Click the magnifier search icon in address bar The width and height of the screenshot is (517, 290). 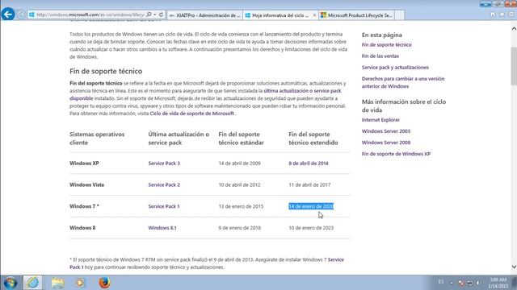[x=149, y=14]
